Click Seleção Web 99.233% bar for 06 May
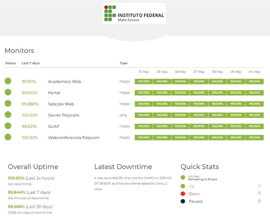The width and height of the screenshot is (270, 220). point(217,104)
